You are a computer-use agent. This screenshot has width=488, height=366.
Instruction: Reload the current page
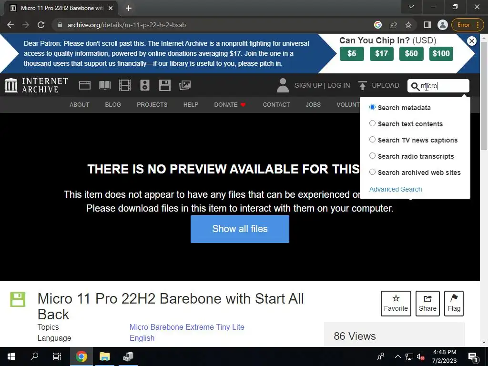pos(41,25)
